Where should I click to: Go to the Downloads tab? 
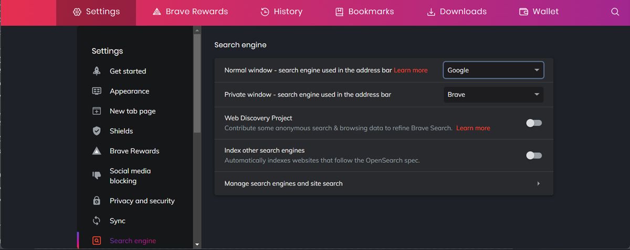tap(456, 12)
